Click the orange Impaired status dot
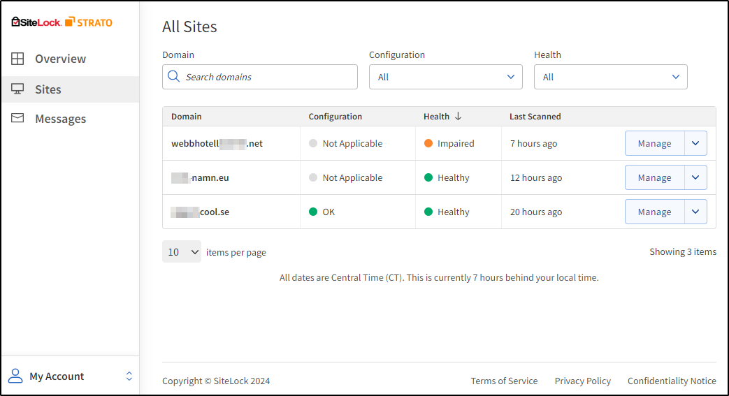Image resolution: width=729 pixels, height=396 pixels. pos(428,143)
